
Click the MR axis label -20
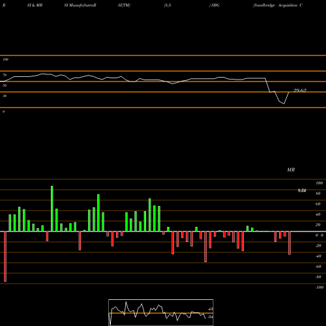click(318, 246)
